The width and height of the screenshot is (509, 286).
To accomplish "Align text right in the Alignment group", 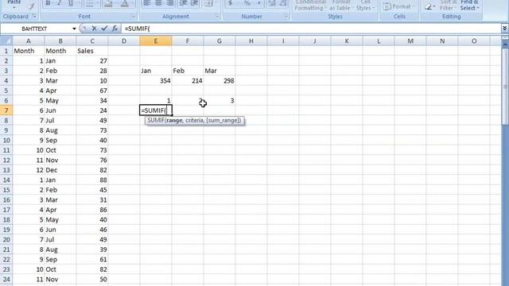I will 169,3.
